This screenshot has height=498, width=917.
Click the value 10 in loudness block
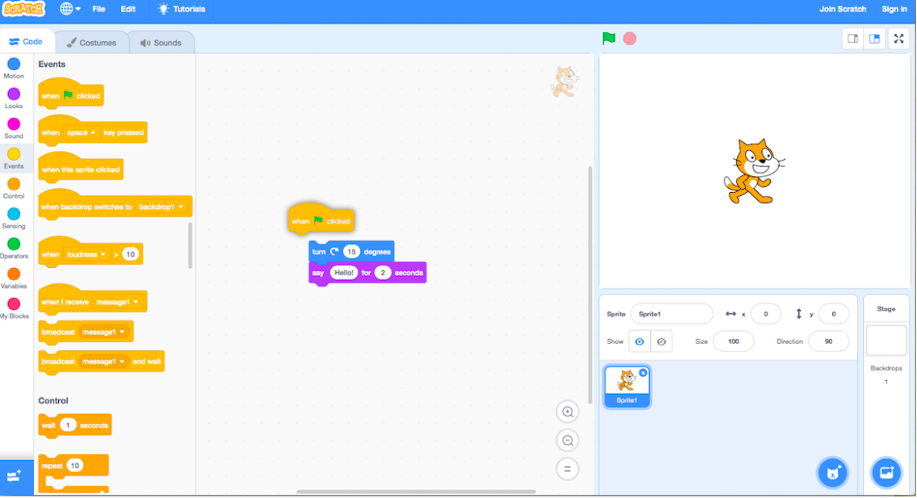131,254
